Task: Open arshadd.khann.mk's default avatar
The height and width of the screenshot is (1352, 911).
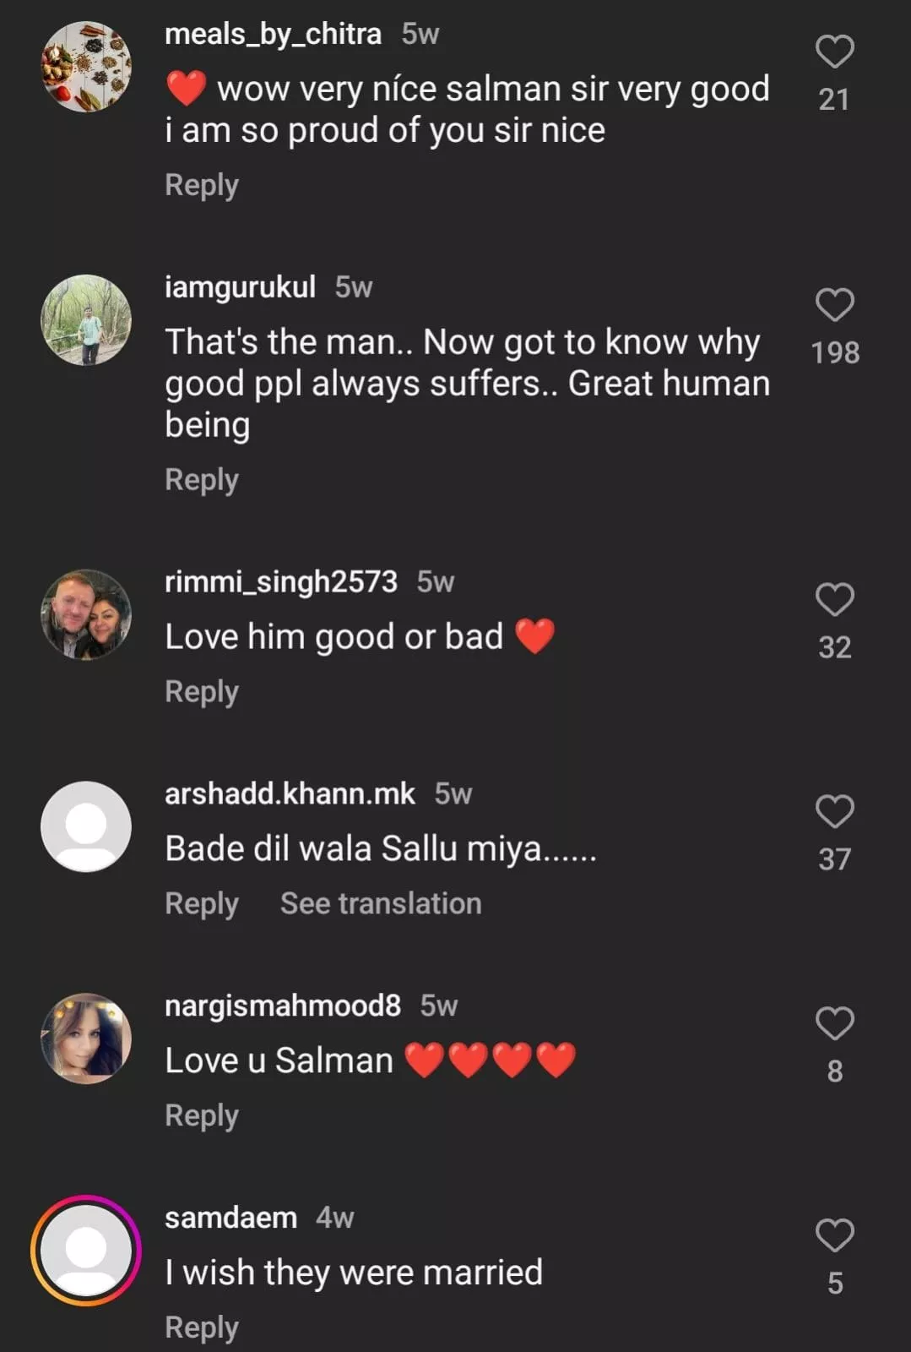Action: [x=86, y=826]
